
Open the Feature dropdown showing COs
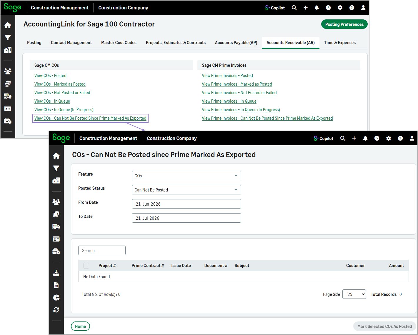click(186, 176)
